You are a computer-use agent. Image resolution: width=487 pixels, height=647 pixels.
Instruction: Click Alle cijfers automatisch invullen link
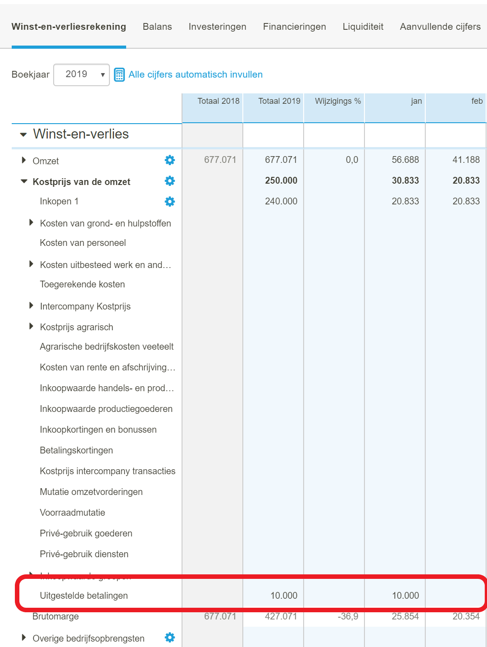pyautogui.click(x=196, y=74)
